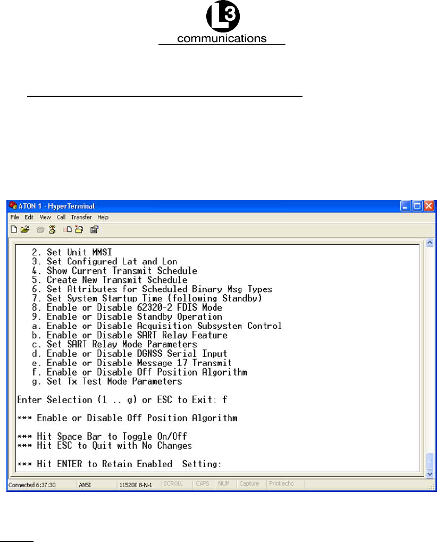Click the "115200 8-N-1" status entry

point(136,485)
